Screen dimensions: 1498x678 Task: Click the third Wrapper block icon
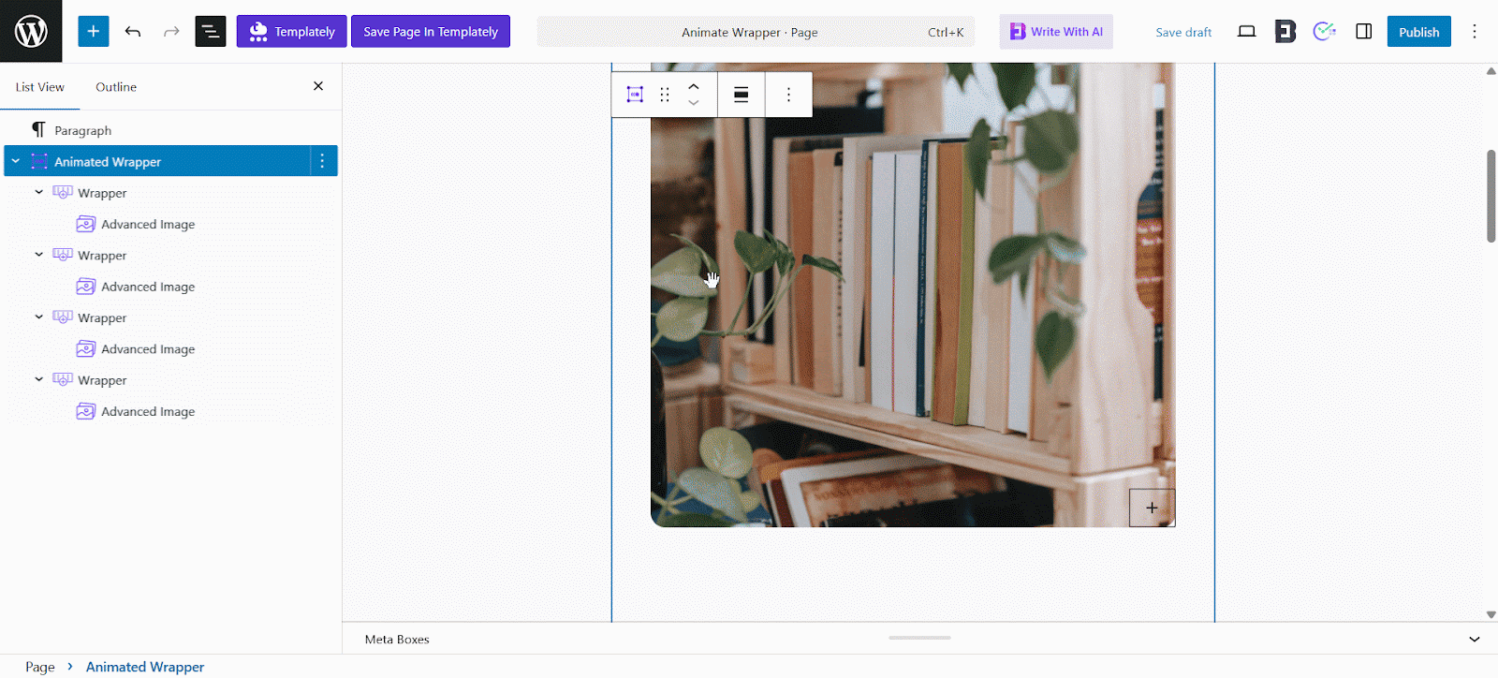[x=63, y=317]
